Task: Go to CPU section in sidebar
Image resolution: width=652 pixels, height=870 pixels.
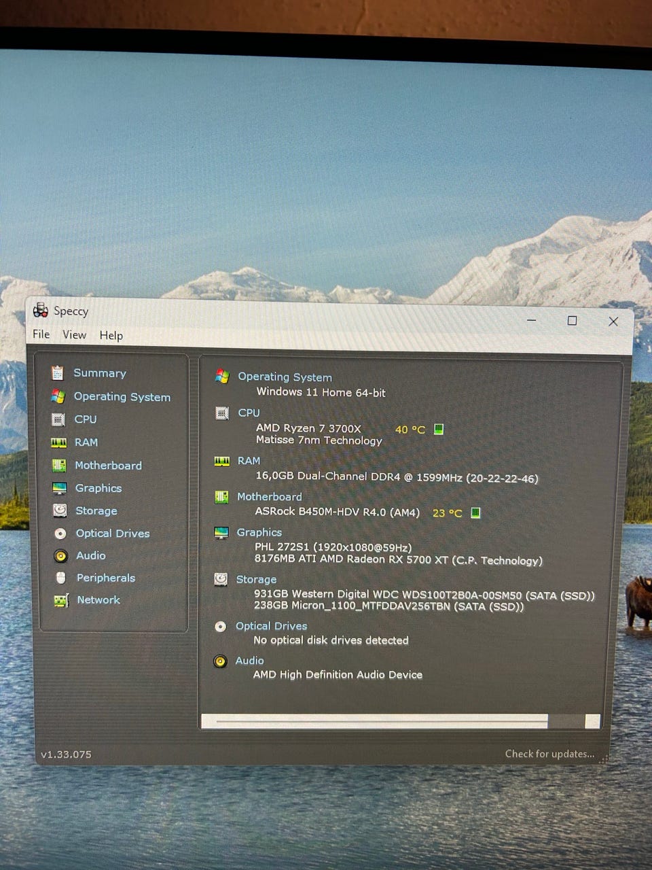Action: [86, 419]
